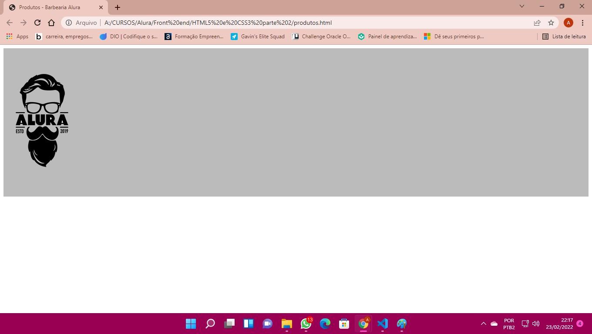This screenshot has width=592, height=334.
Task: Open the Challenge Oracle bookmark
Action: [x=321, y=37]
